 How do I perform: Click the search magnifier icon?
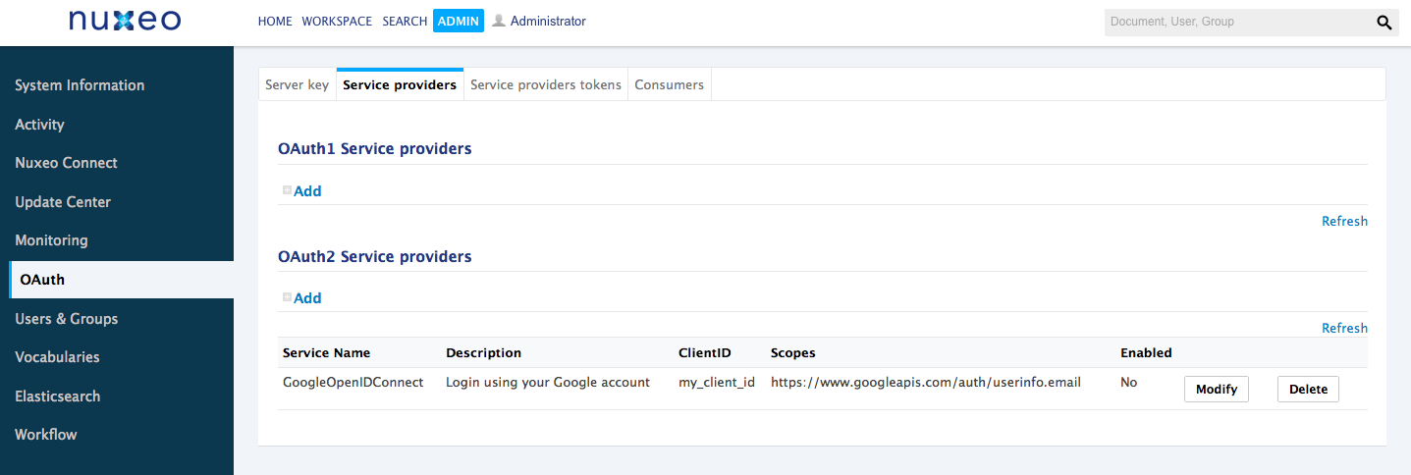point(1384,22)
